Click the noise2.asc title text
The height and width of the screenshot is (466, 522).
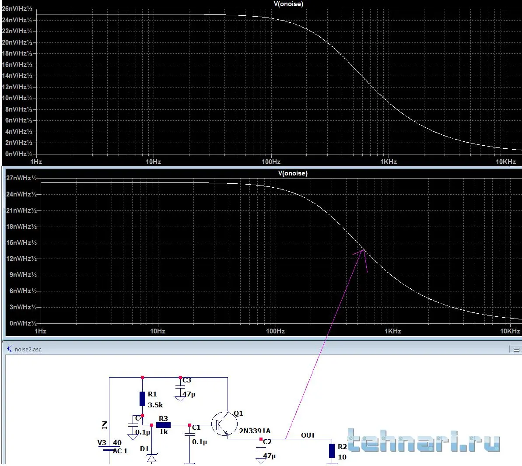(28, 349)
